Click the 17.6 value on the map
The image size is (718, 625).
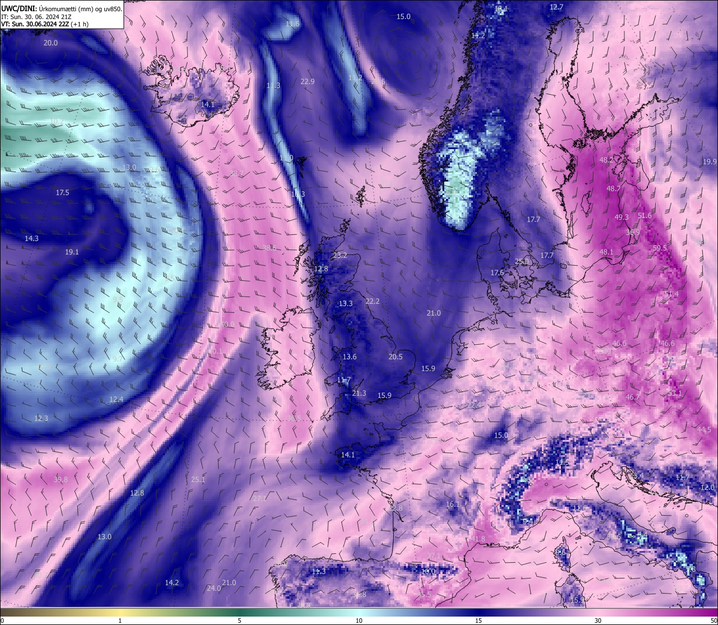coord(497,273)
